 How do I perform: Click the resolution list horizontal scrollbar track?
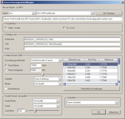(91, 84)
